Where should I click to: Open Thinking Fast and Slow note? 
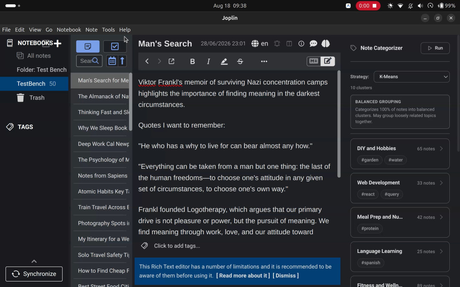pyautogui.click(x=101, y=112)
